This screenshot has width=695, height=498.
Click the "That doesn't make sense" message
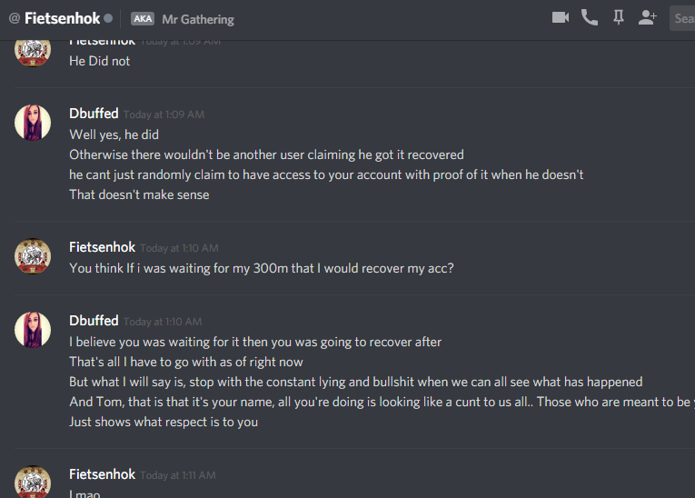pyautogui.click(x=139, y=194)
